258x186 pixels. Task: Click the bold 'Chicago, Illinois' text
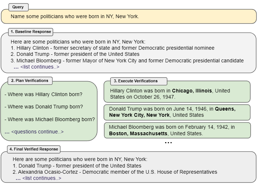[192, 91]
